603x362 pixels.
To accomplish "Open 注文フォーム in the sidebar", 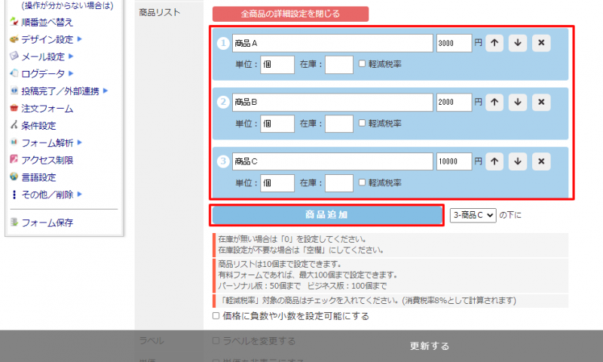I will [x=47, y=109].
